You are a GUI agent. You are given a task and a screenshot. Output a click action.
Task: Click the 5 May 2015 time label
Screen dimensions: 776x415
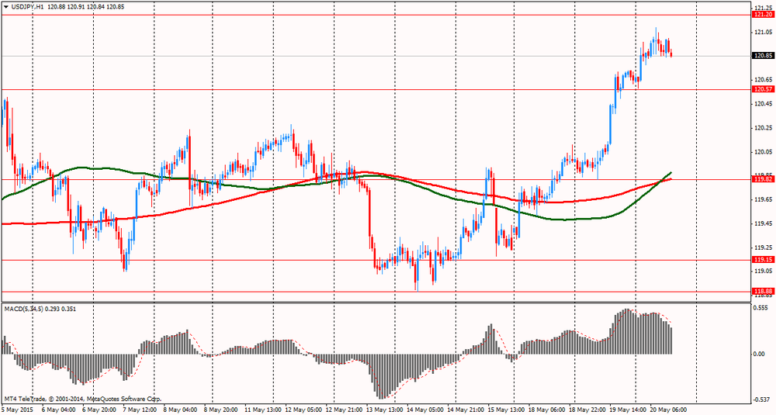(16, 410)
